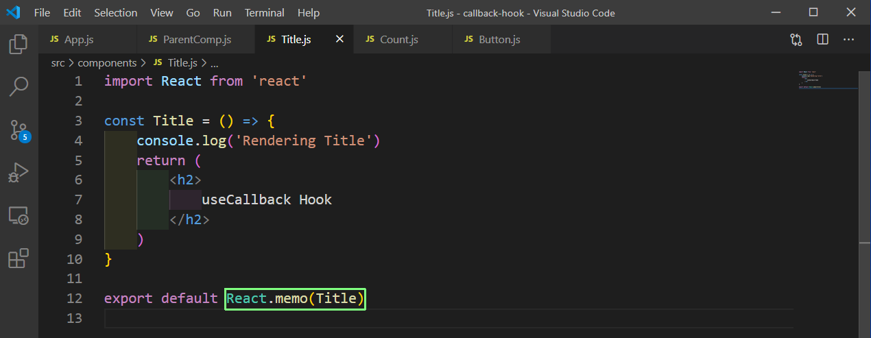871x338 pixels.
Task: Open the Extensions view
Action: point(19,258)
